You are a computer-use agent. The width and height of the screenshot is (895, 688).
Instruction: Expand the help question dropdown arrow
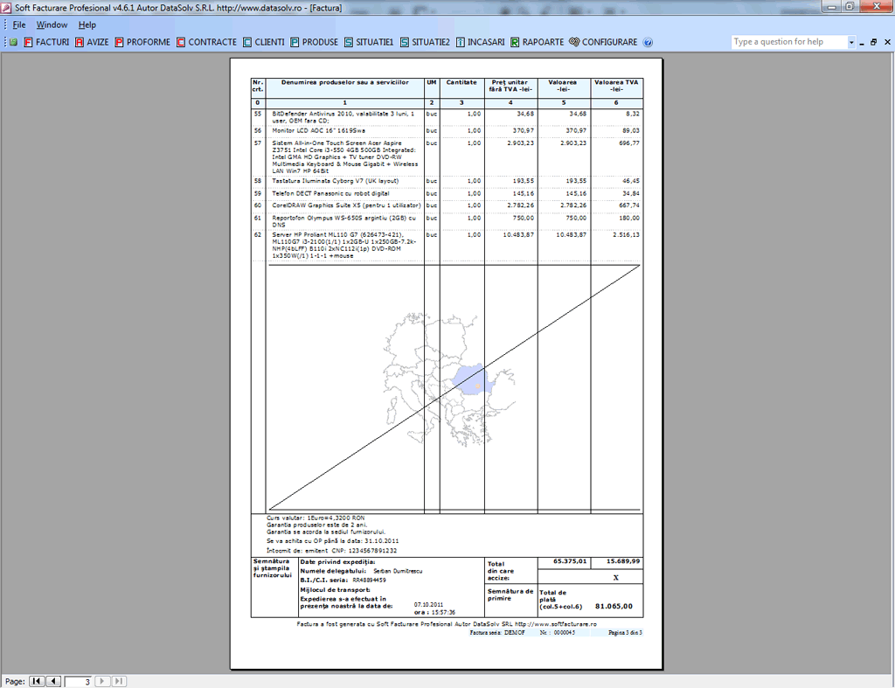(x=851, y=42)
